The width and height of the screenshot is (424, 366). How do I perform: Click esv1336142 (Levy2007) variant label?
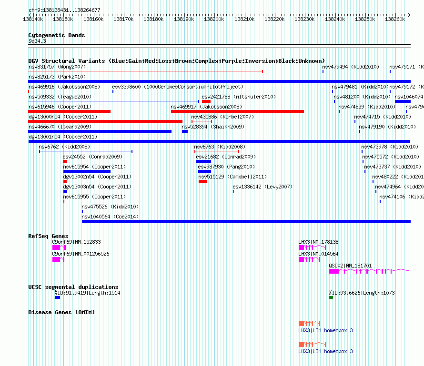click(262, 187)
